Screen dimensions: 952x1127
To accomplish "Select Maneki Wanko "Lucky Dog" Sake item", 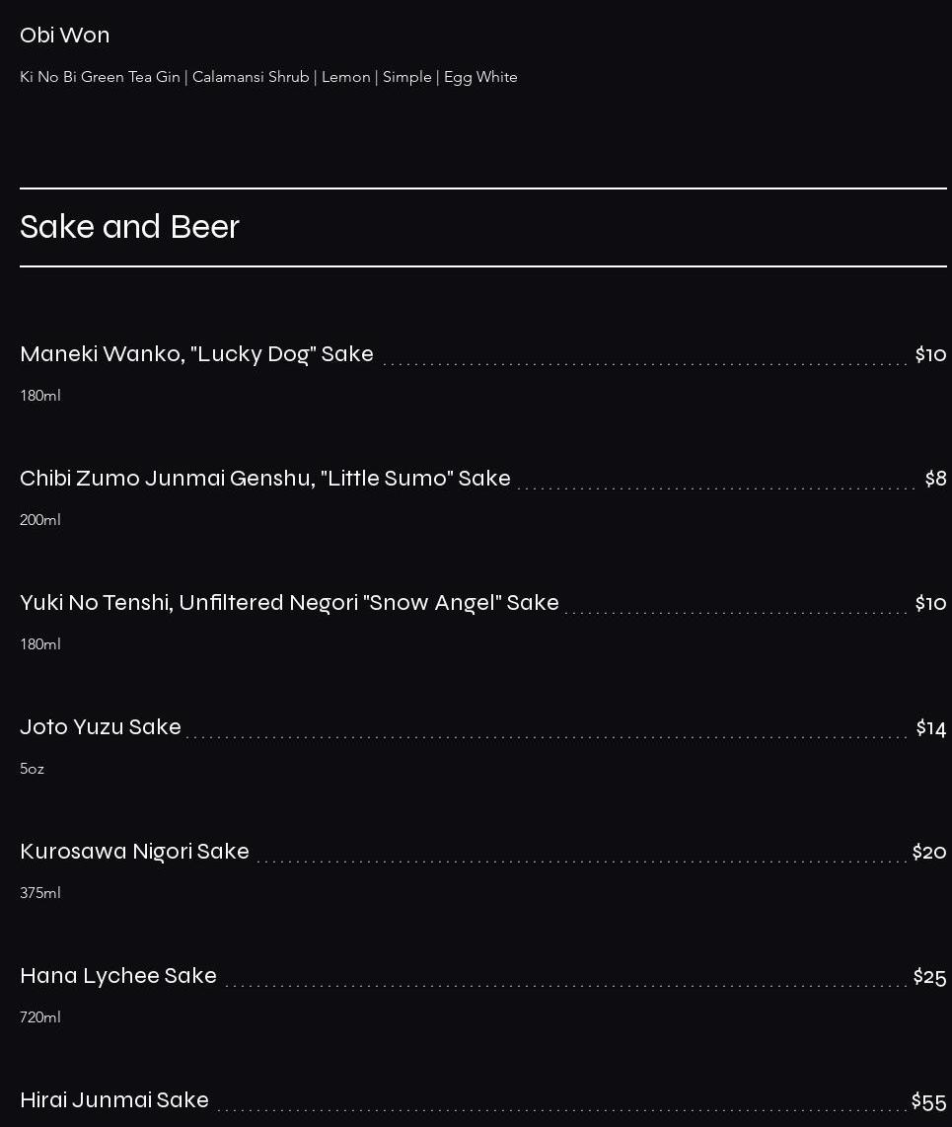I will point(196,354).
